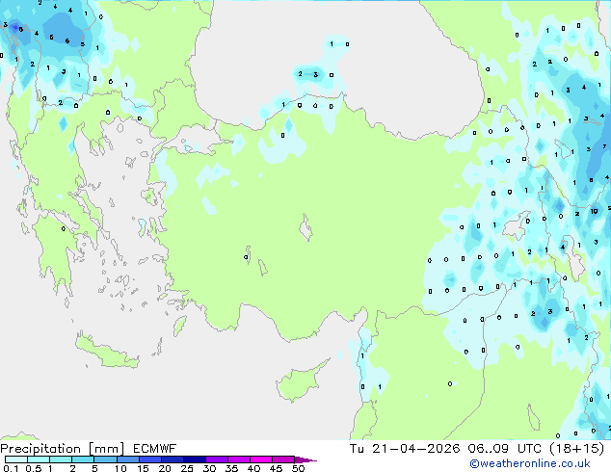The width and height of the screenshot is (611, 472).
Task: Click the island of Crete on the map
Action: (x=106, y=351)
